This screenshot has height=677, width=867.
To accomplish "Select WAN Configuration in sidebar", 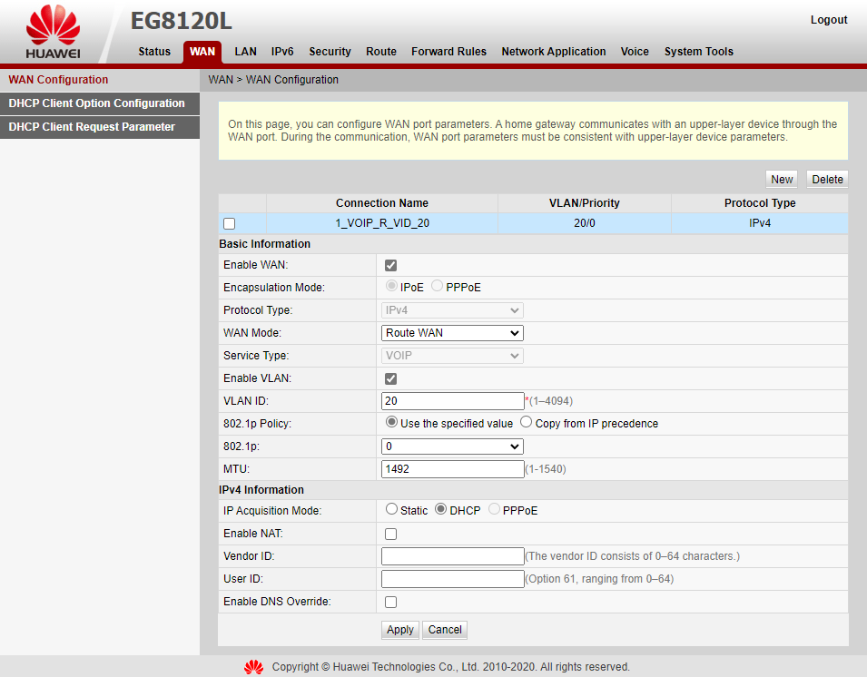I will pos(100,80).
